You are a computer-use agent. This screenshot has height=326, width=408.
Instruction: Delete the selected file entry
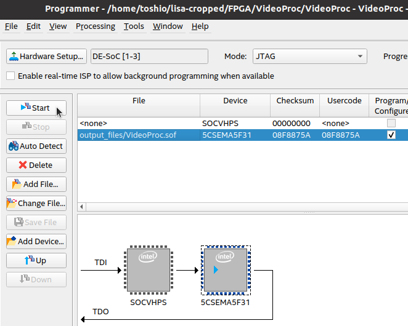click(x=36, y=165)
